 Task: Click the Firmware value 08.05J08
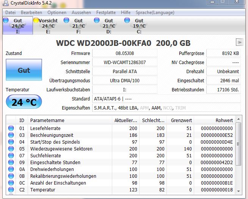pos(125,53)
